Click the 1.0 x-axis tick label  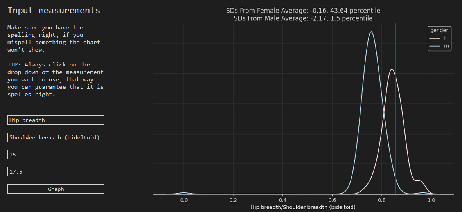[x=431, y=201]
